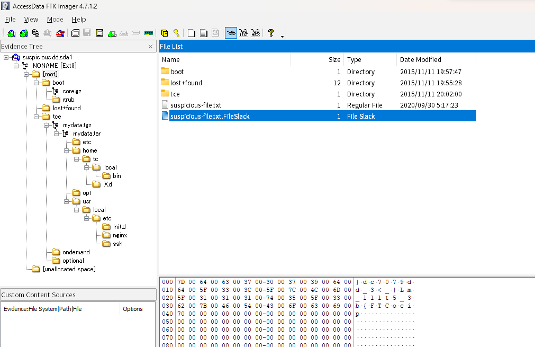Collapse the mydata.tgz archive node
This screenshot has width=535, height=347.
pos(46,125)
